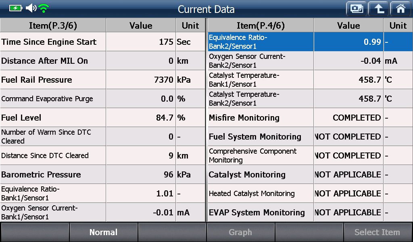Click the Item(P.4/6) column header
Screen dimensions: 413x242
(261, 25)
